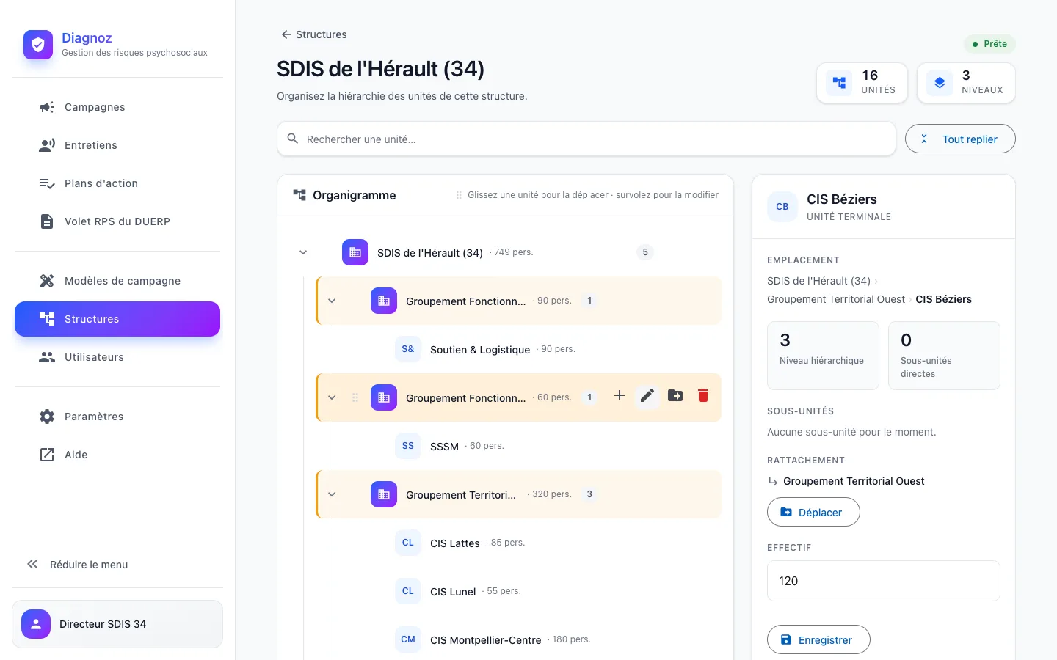
Task: Click building icon of 90 pers. Groupement
Action: tap(384, 301)
